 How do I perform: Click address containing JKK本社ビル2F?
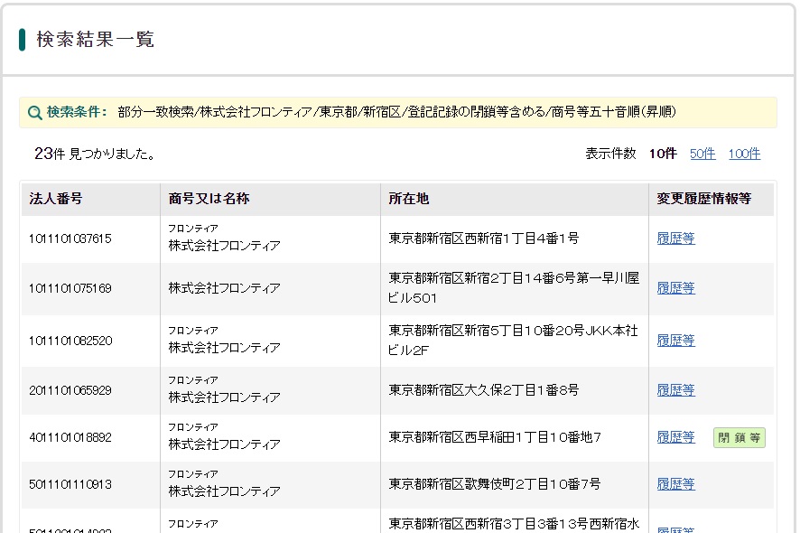pyautogui.click(x=513, y=340)
